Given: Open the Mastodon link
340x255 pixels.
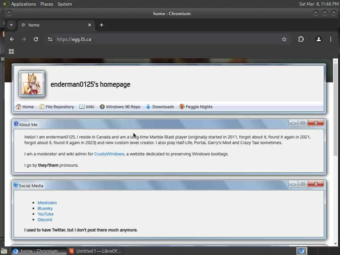Looking at the screenshot, I should click(x=47, y=203).
